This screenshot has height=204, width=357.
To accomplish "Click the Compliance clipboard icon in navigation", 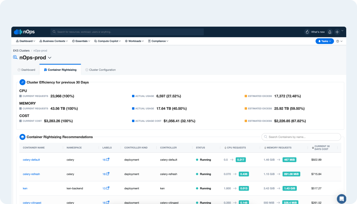I will pyautogui.click(x=150, y=41).
